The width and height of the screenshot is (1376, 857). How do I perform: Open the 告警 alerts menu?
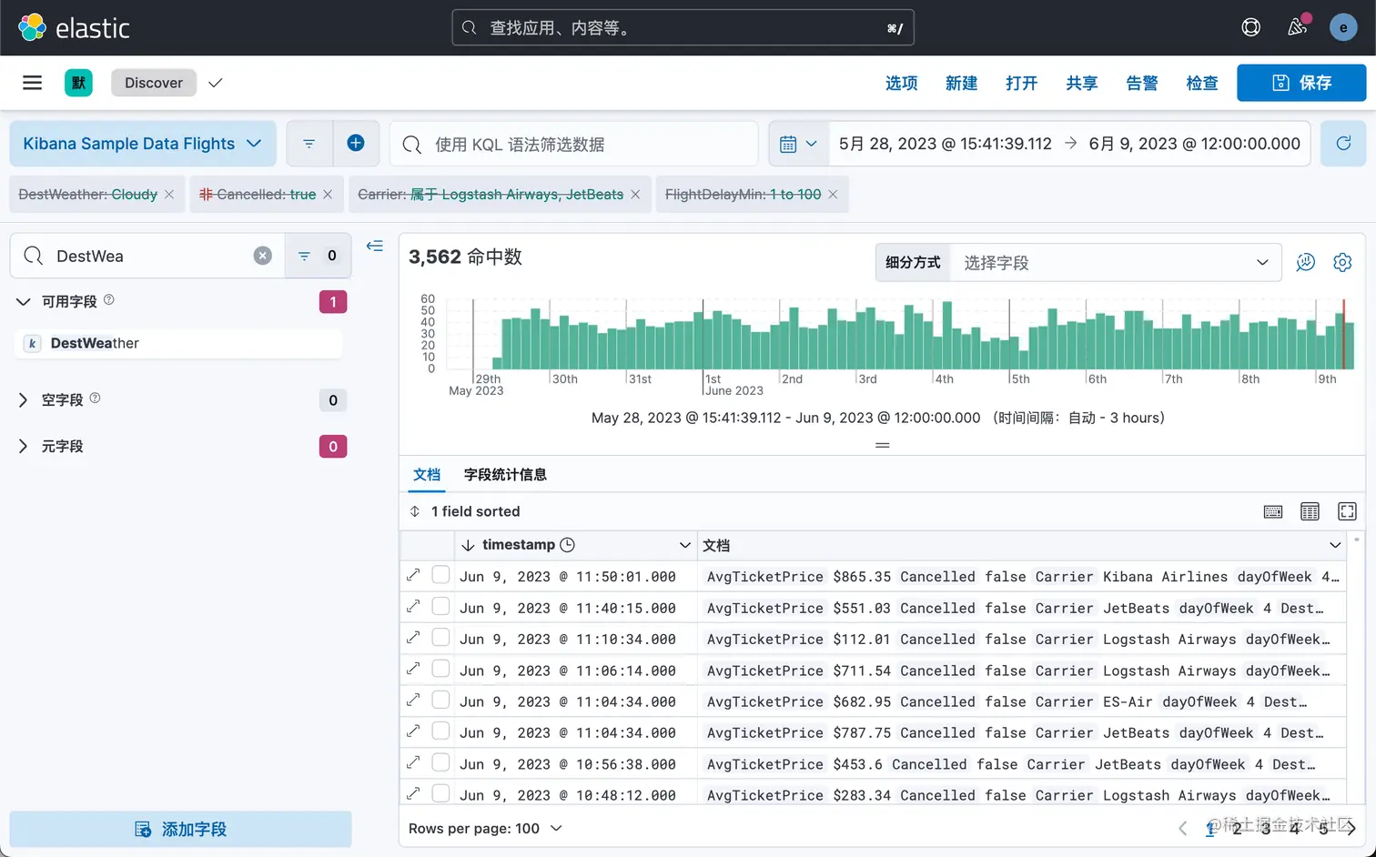tap(1141, 83)
